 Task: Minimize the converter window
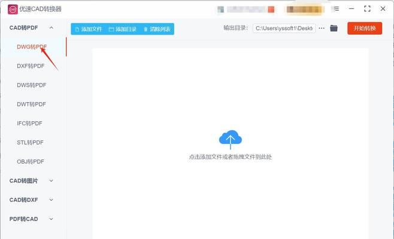pos(351,9)
